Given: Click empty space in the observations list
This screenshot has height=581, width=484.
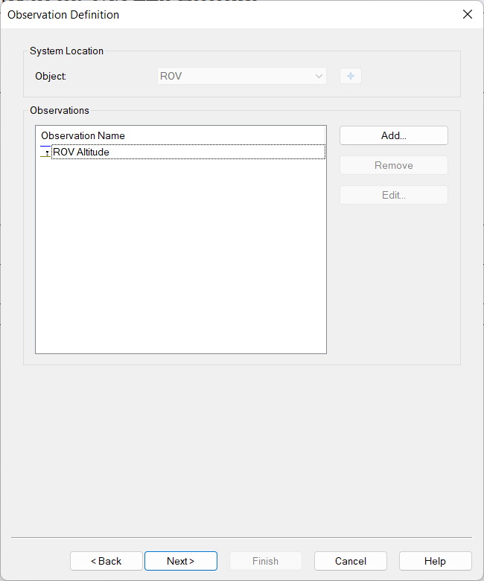Looking at the screenshot, I should point(180,260).
